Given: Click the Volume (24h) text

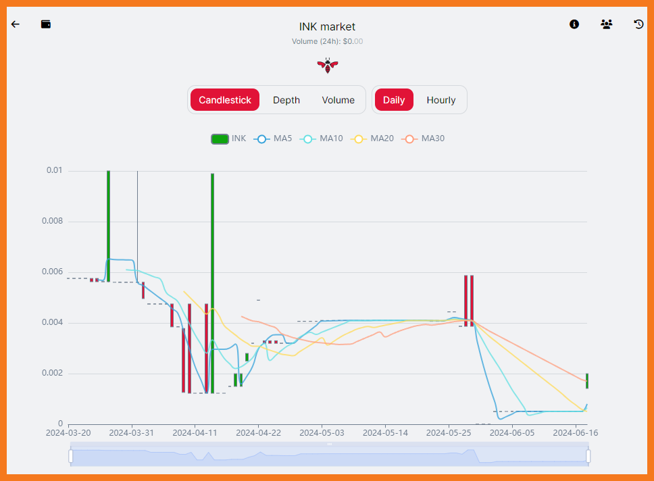Looking at the screenshot, I should coord(327,41).
